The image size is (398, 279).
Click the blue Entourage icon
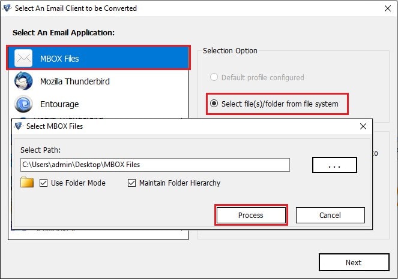tap(23, 104)
